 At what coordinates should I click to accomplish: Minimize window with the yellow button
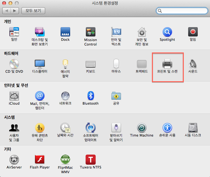pos(10,3)
